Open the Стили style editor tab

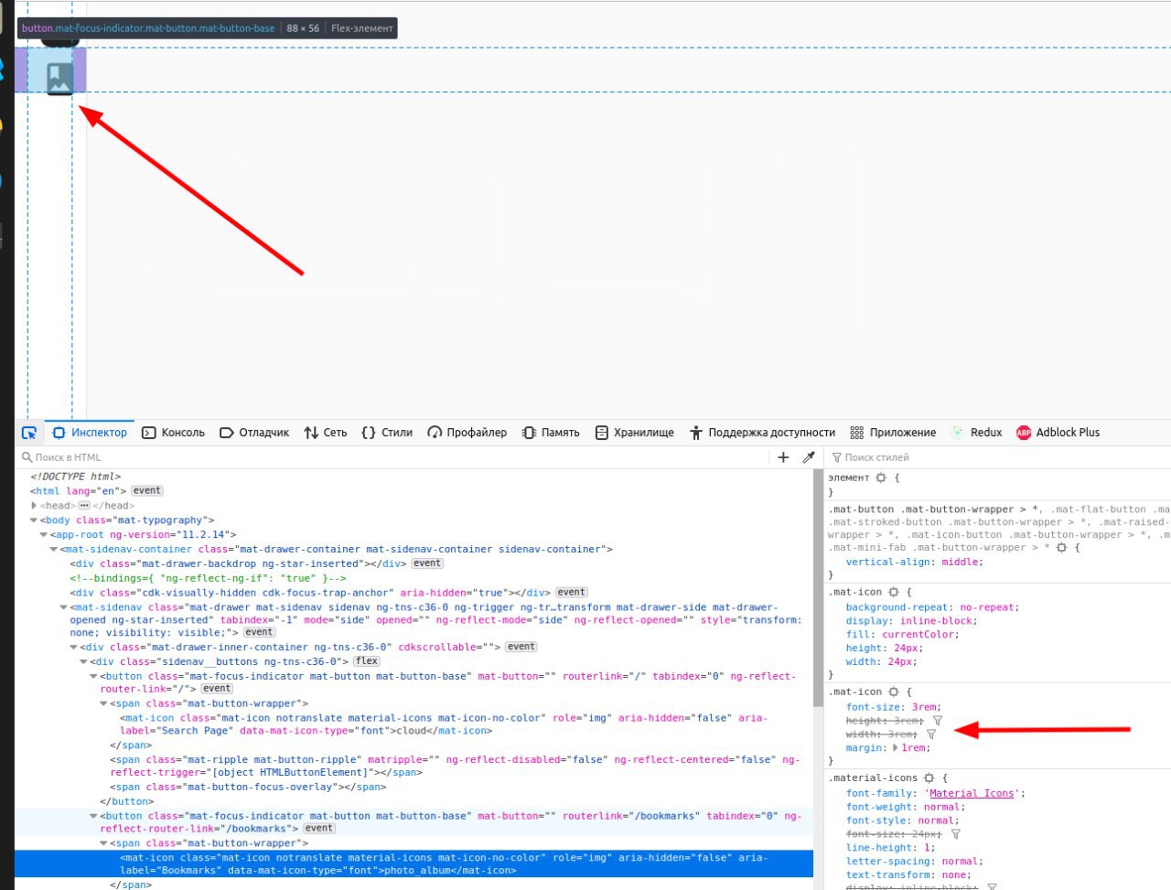tap(387, 433)
